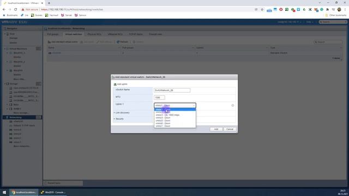Click the MetaMask fox extension icon
The image size is (349, 196).
click(x=316, y=10)
